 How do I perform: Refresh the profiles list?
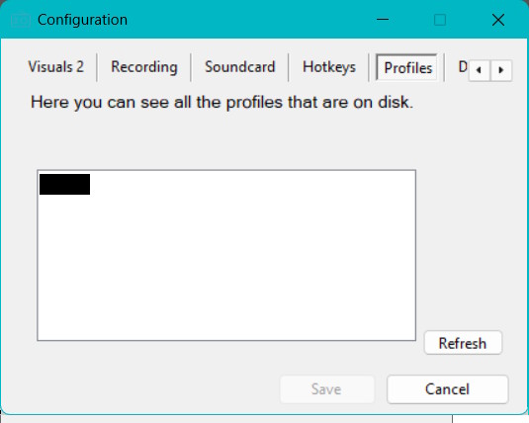pyautogui.click(x=463, y=343)
